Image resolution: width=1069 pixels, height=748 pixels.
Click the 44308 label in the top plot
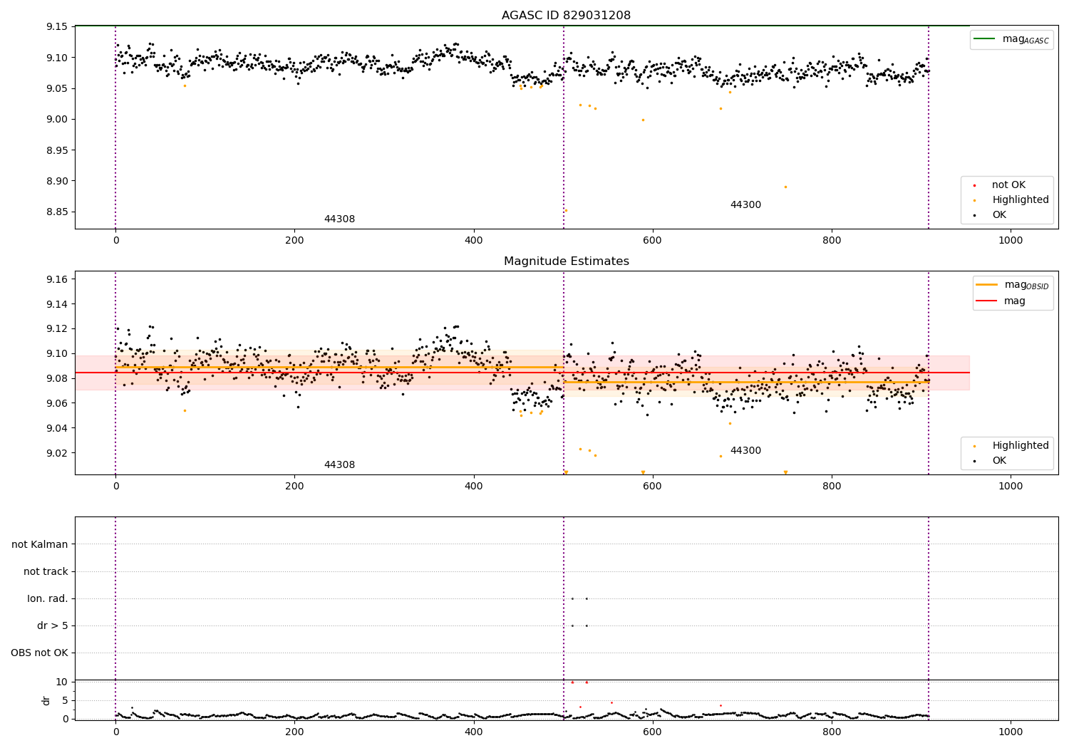(x=339, y=219)
